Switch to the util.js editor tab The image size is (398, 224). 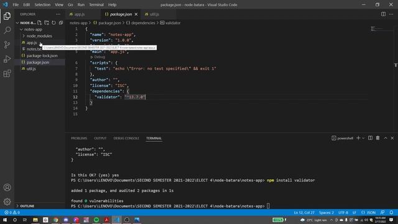(x=154, y=14)
